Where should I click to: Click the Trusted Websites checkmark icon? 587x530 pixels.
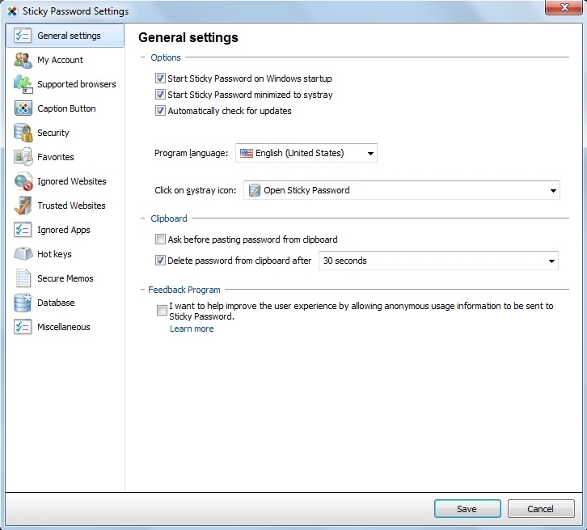(23, 206)
